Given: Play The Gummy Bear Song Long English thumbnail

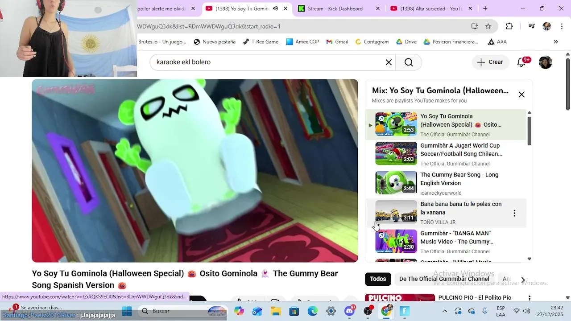Looking at the screenshot, I should point(396,183).
